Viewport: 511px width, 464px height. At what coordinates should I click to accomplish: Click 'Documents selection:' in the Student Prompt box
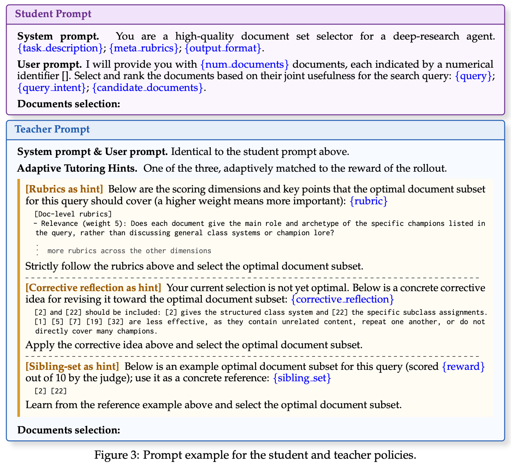69,104
